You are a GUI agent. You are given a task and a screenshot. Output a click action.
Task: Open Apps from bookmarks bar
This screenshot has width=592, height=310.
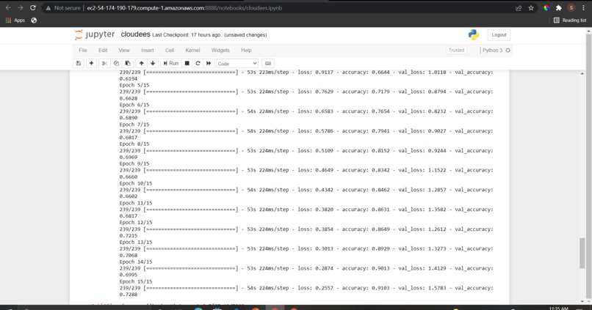point(15,21)
